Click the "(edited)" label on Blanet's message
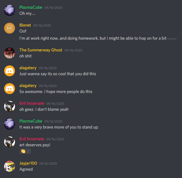 (x=172, y=39)
